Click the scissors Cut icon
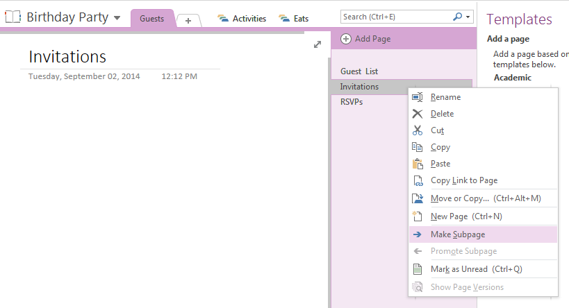Image resolution: width=569 pixels, height=308 pixels. click(x=418, y=130)
